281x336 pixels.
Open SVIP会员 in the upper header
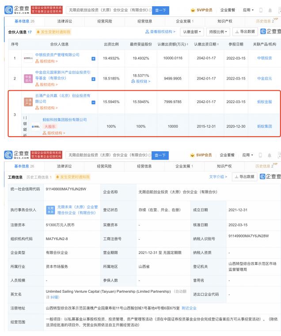point(201,10)
